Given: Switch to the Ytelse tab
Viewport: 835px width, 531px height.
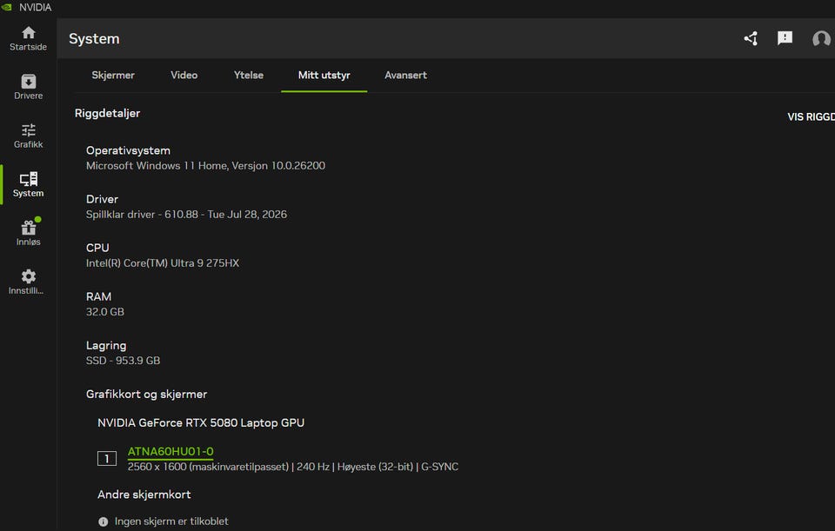Looking at the screenshot, I should tap(249, 75).
